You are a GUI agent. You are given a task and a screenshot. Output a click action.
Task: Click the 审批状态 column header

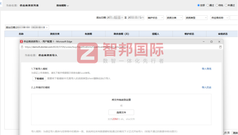(222, 34)
